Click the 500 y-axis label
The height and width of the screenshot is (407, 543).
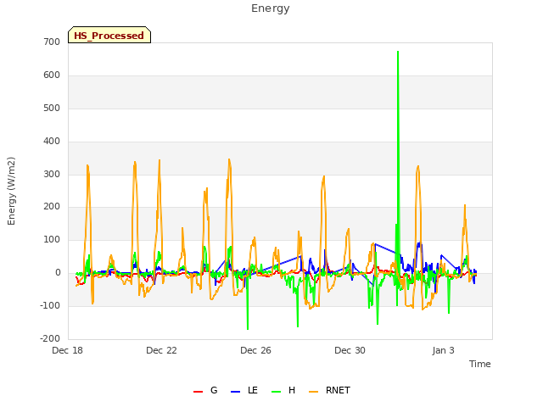pos(52,108)
